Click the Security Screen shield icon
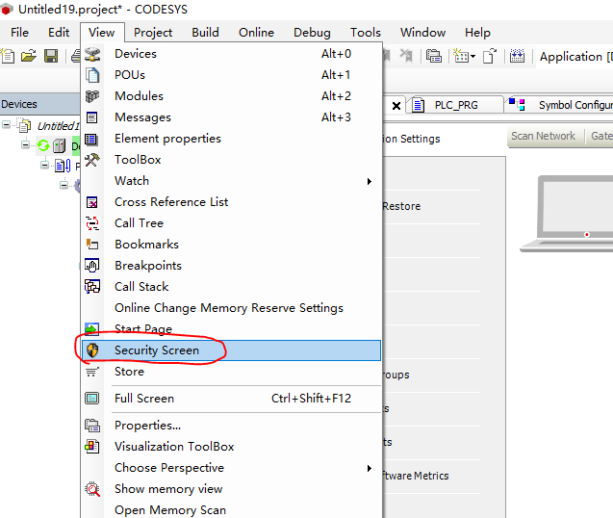The height and width of the screenshot is (518, 613). pos(92,350)
